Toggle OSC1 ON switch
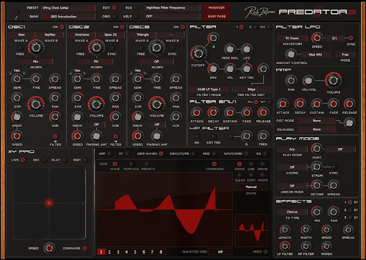 pyautogui.click(x=62, y=27)
